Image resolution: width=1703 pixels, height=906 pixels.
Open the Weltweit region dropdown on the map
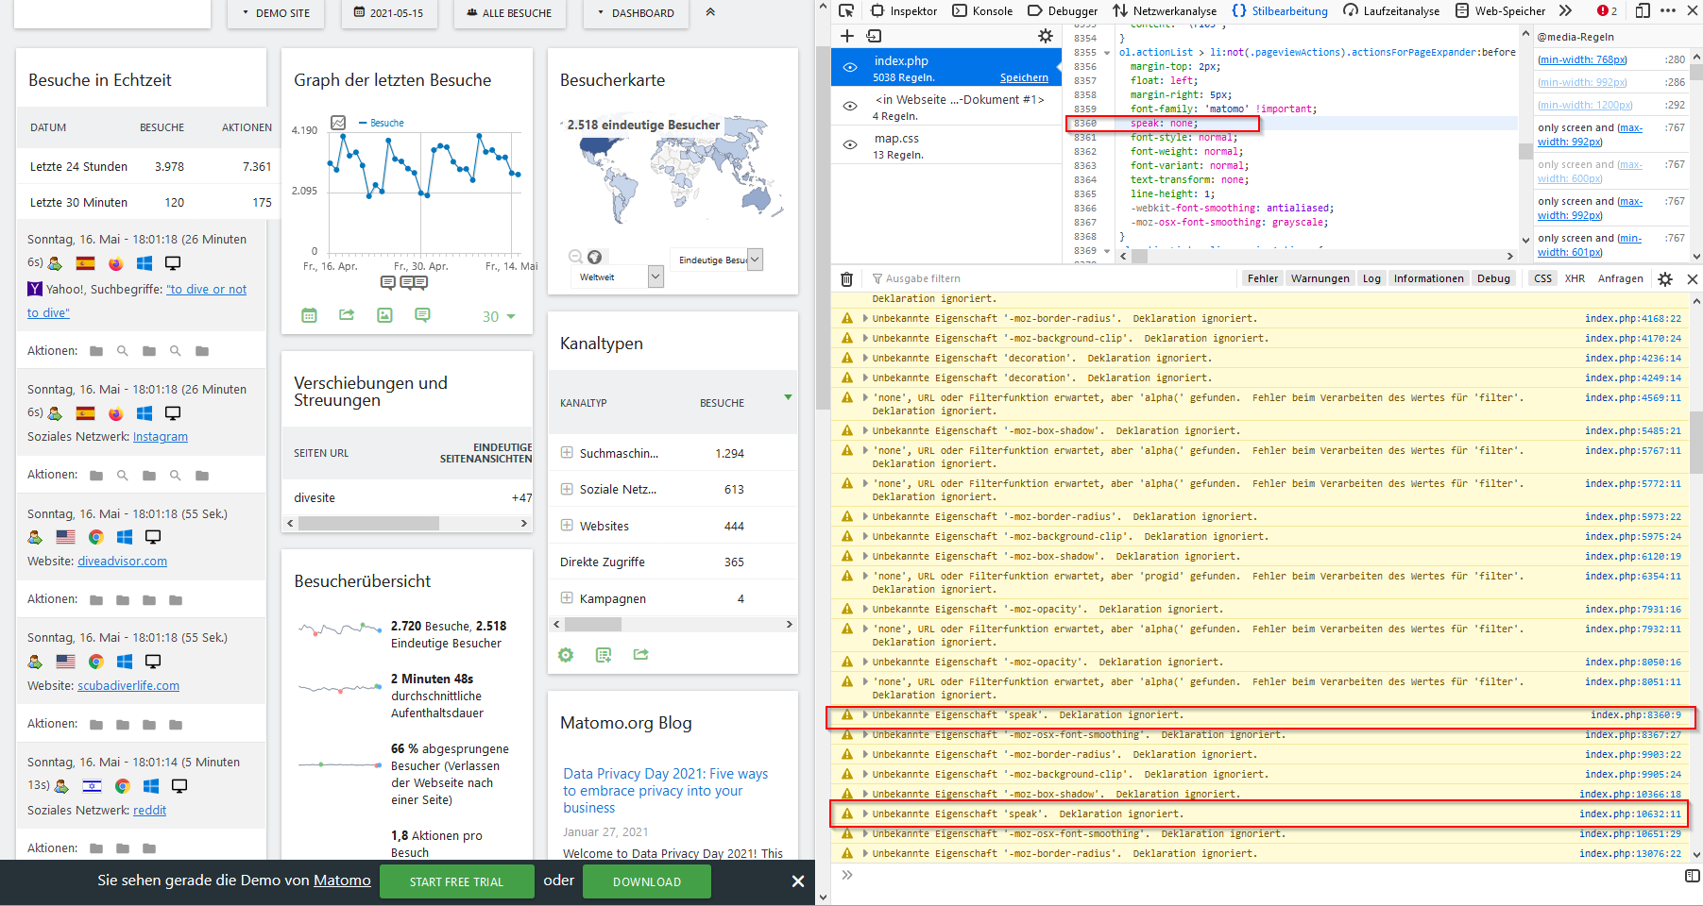tap(617, 277)
